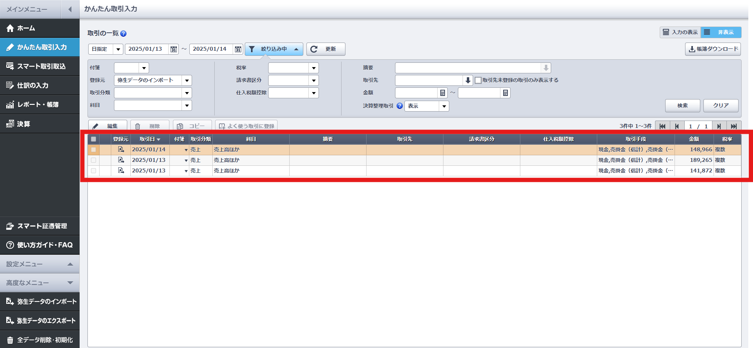Image resolution: width=753 pixels, height=348 pixels.
Task: Check the select-all checkbox in table header
Action: pyautogui.click(x=93, y=139)
